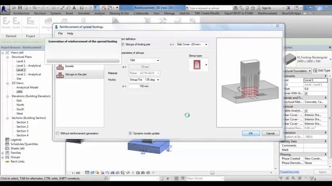Open the Stirrup type dropdown arrow
Image resolution: width=332 pixels, height=186 pixels.
click(x=206, y=65)
